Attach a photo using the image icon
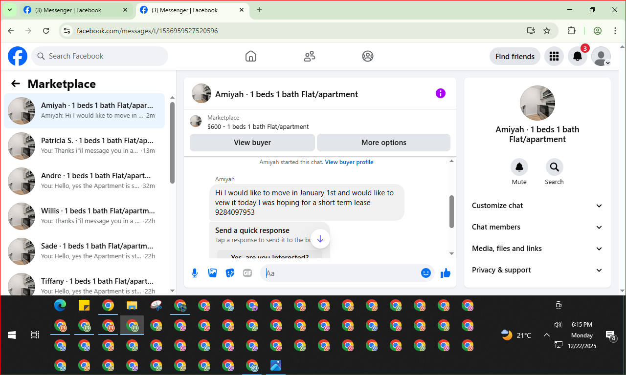The image size is (626, 375). click(x=212, y=273)
